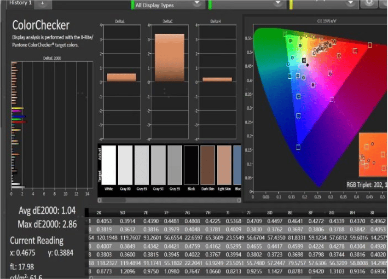The height and width of the screenshot is (279, 388).
Task: Click the 8F column header
Action: pyautogui.click(x=311, y=213)
